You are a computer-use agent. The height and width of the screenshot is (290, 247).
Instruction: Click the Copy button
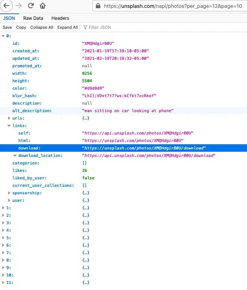pos(21,27)
